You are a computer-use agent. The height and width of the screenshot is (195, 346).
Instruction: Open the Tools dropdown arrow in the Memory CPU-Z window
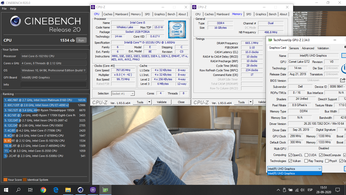(x=251, y=102)
